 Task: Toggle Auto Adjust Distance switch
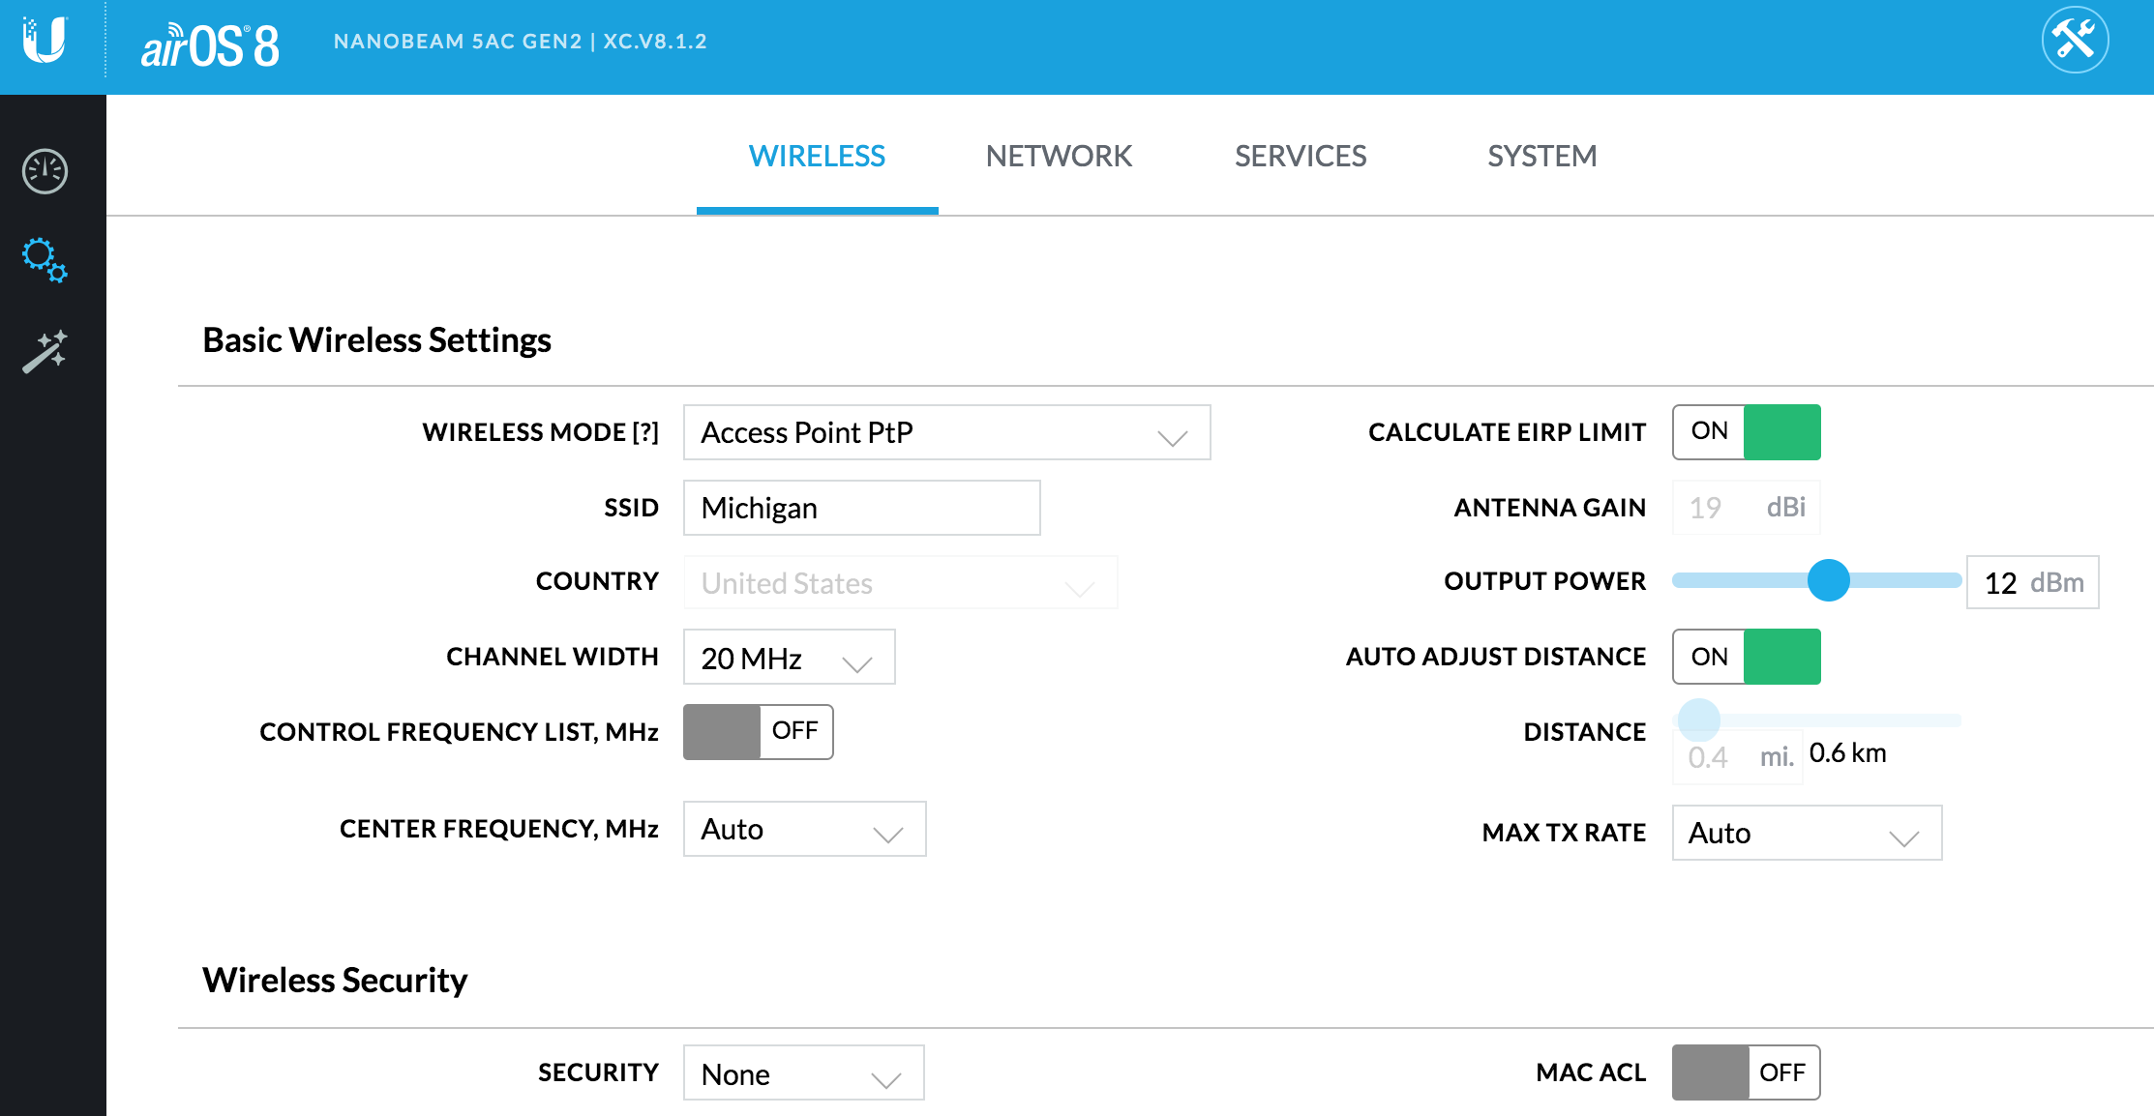click(1746, 657)
